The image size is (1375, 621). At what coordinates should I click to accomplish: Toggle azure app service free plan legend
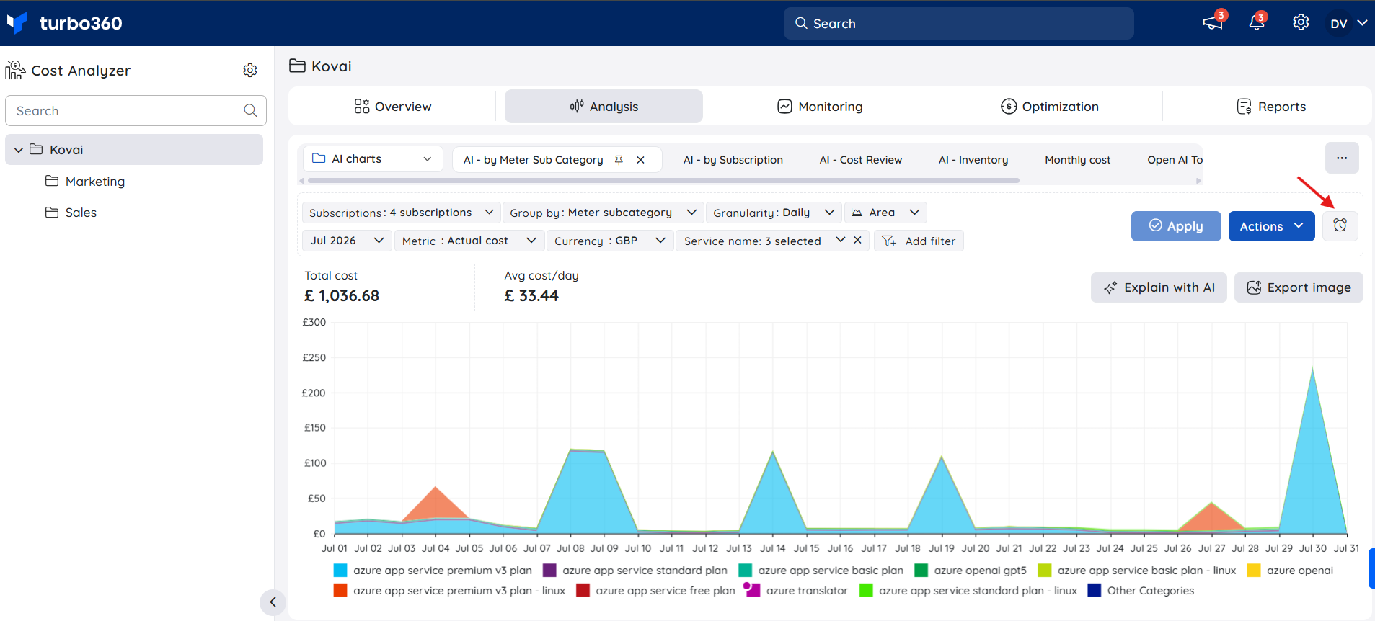pyautogui.click(x=655, y=591)
